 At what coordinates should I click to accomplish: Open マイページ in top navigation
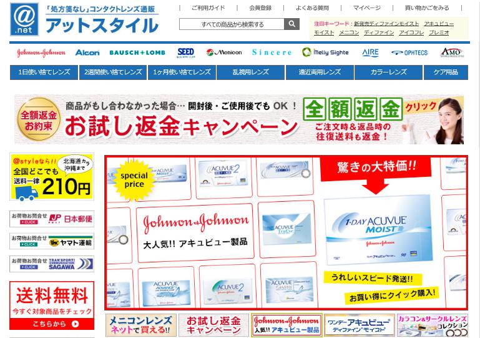point(367,8)
